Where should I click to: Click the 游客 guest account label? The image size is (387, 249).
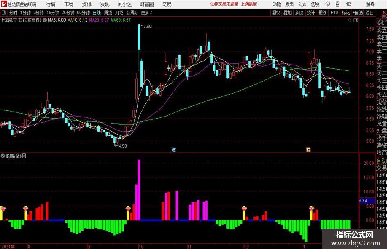point(370,4)
